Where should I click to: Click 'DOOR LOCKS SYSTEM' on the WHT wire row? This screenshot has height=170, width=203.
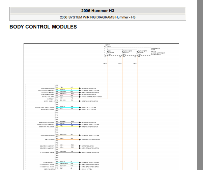(89, 110)
